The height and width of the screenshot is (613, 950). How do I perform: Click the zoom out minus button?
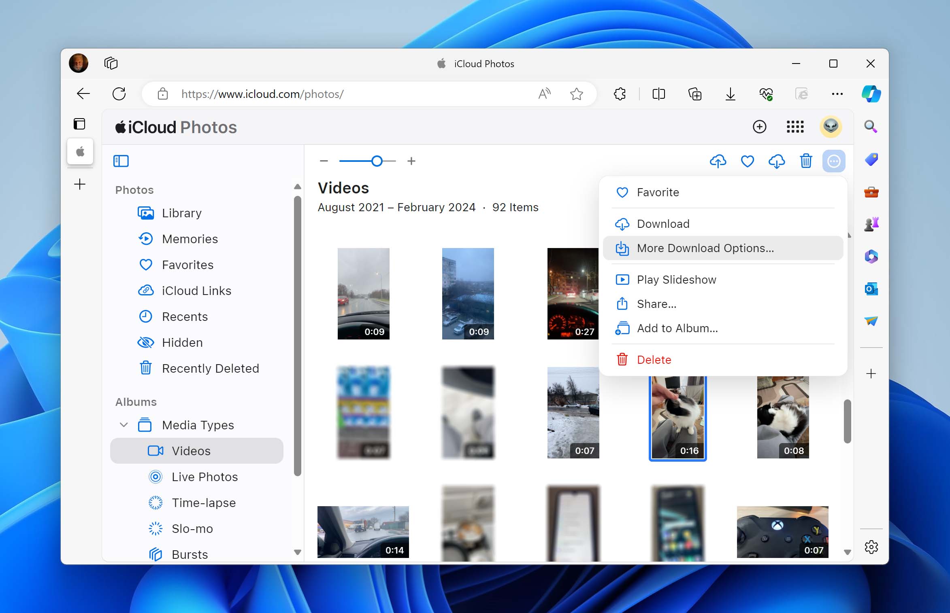[324, 161]
